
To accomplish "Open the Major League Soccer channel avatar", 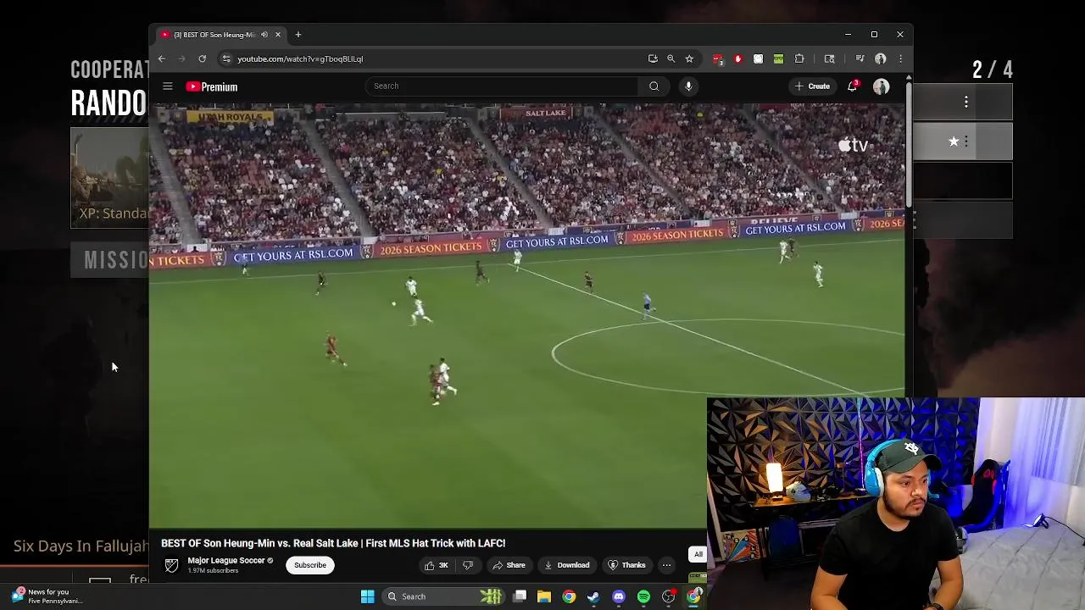I will [171, 565].
